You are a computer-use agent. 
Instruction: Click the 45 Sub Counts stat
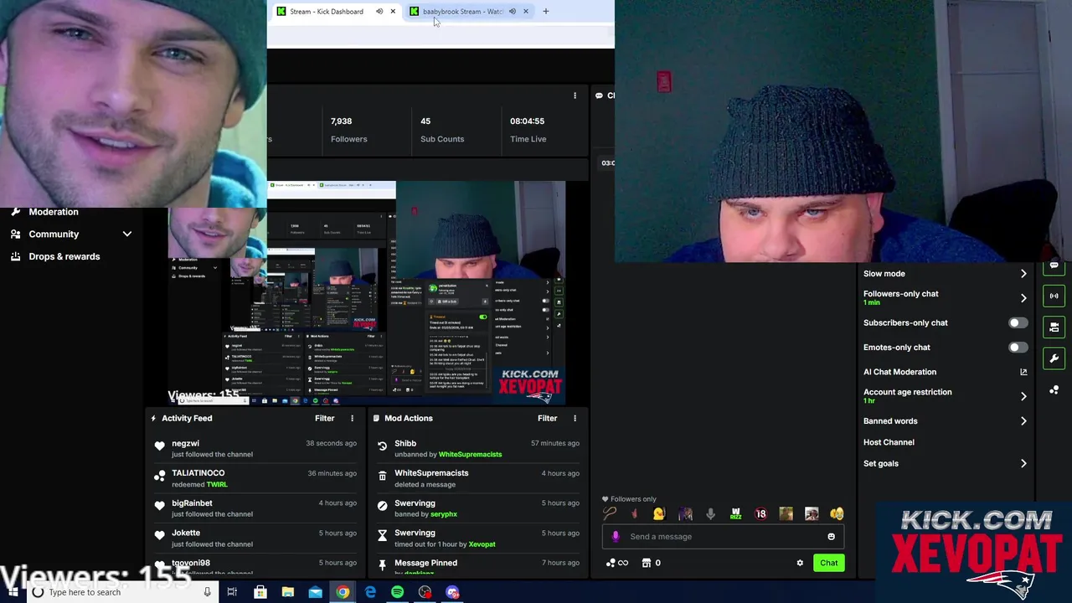[442, 130]
